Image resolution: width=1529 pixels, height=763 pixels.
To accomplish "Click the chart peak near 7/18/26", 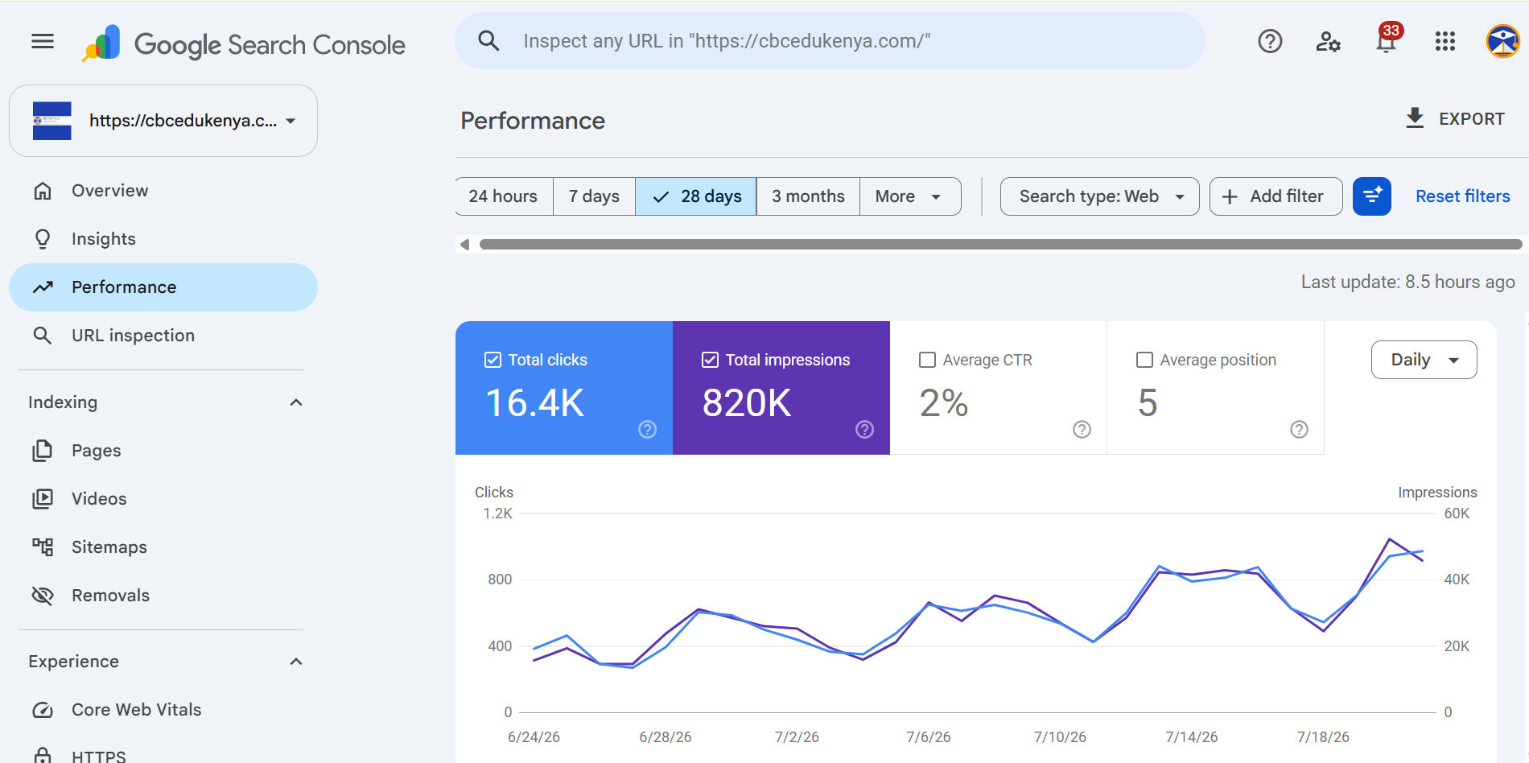I will click(x=1390, y=539).
